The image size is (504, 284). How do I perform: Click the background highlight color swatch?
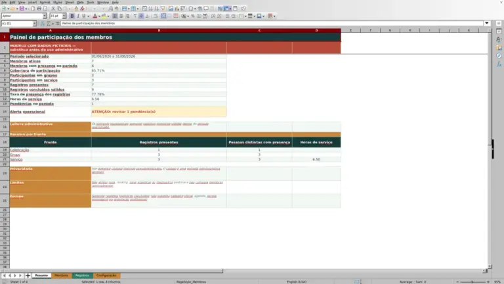click(104, 16)
